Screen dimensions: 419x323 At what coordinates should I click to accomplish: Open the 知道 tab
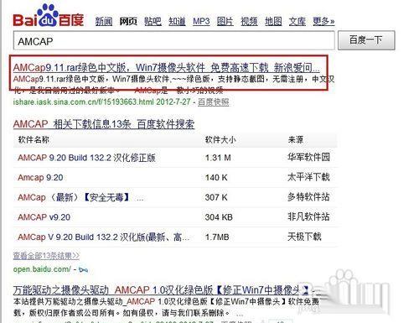pyautogui.click(x=177, y=21)
